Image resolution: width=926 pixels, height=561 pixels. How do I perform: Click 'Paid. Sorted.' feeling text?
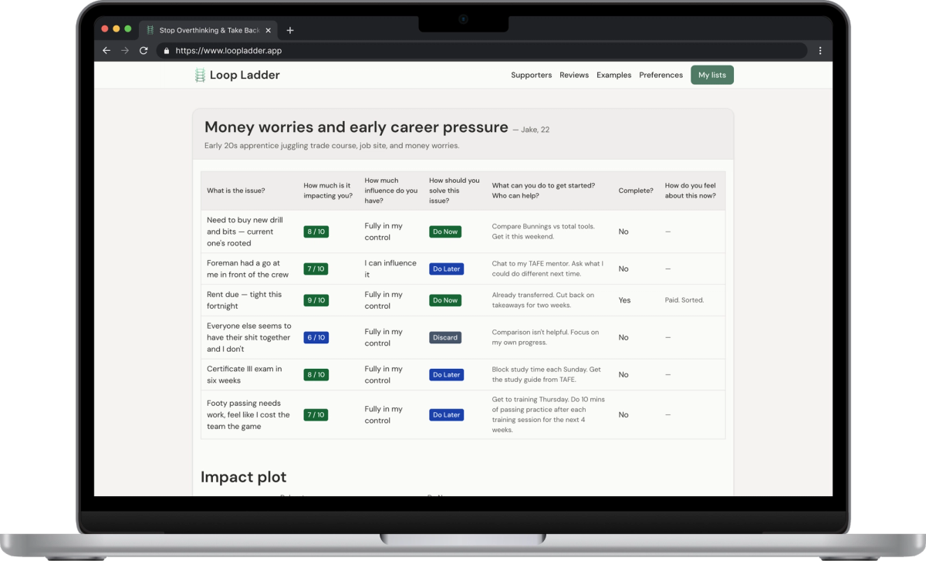point(684,300)
